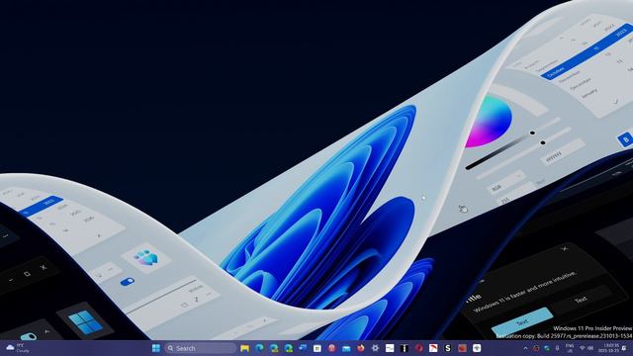Image resolution: width=633 pixels, height=356 pixels.
Task: Open the ENG language input switcher
Action: click(570, 348)
